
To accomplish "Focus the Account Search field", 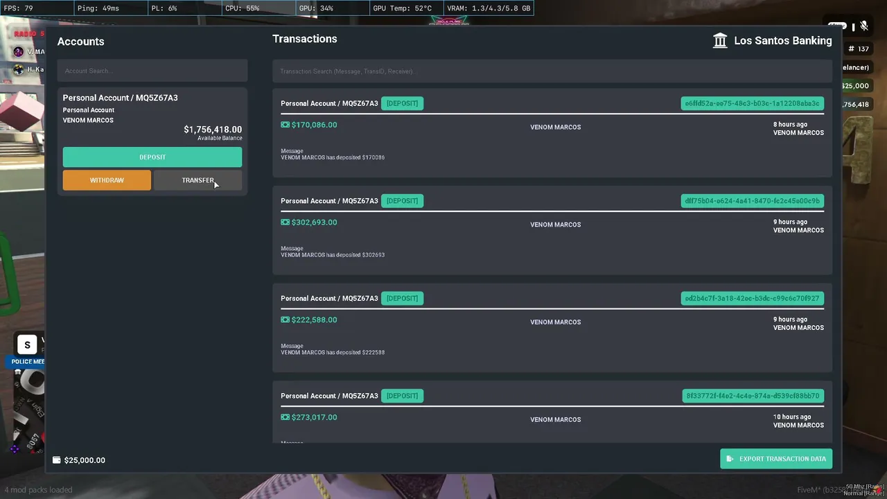I will click(152, 71).
